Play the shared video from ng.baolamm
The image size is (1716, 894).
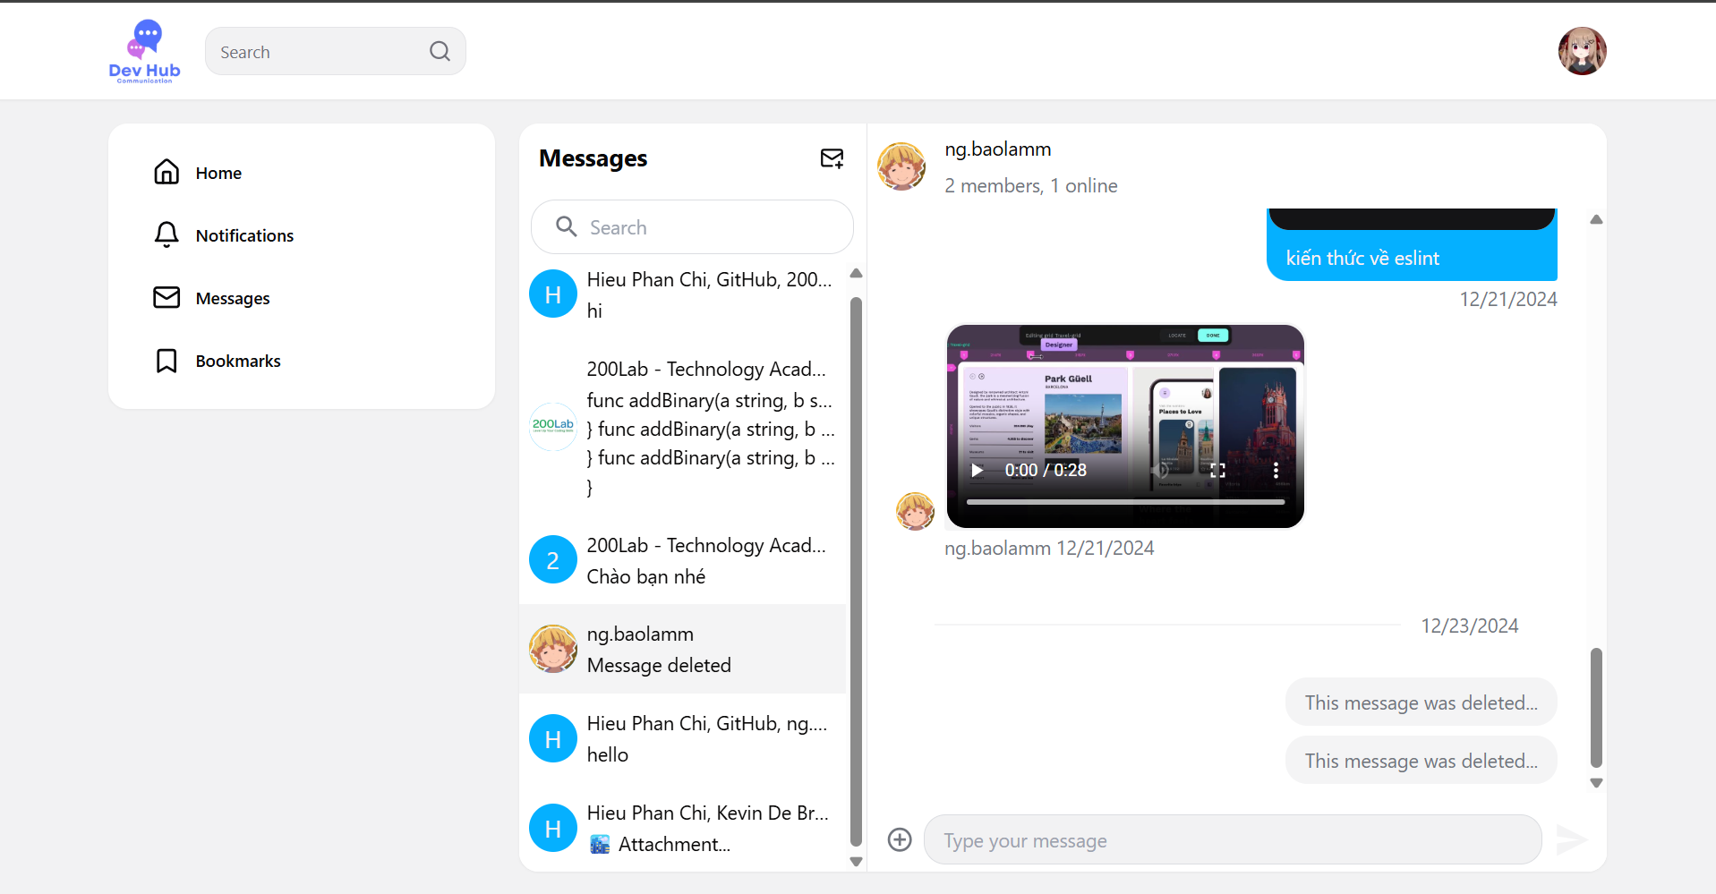coord(978,470)
